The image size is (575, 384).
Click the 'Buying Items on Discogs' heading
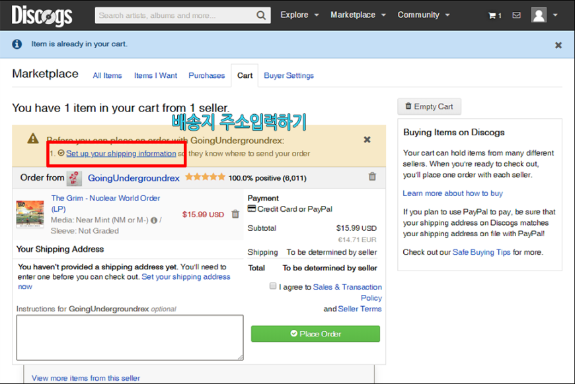click(x=454, y=132)
